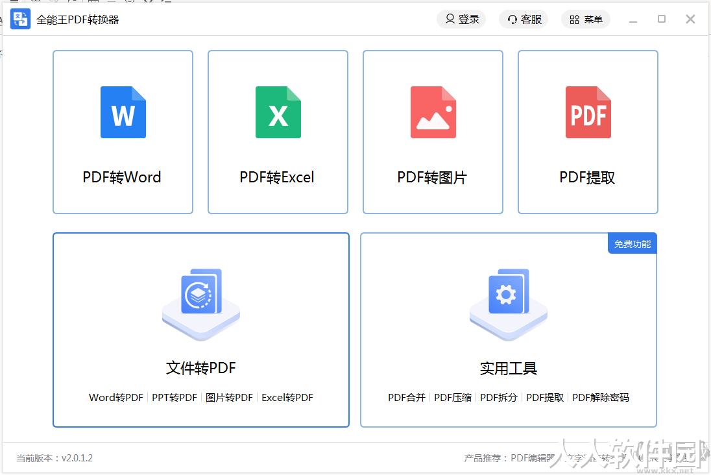Select PDF解除密码 in 实用工具 card
The height and width of the screenshot is (475, 711).
pyautogui.click(x=601, y=397)
